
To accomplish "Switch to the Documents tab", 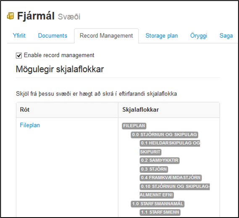I will (x=53, y=36).
